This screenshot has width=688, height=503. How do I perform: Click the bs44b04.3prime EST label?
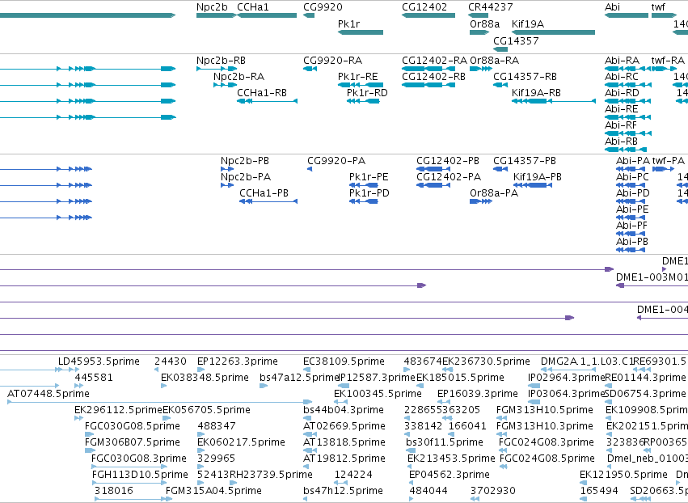344,410
